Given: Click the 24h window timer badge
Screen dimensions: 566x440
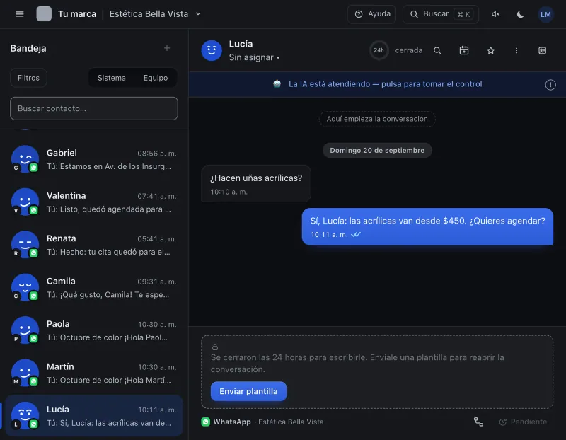Looking at the screenshot, I should (379, 50).
